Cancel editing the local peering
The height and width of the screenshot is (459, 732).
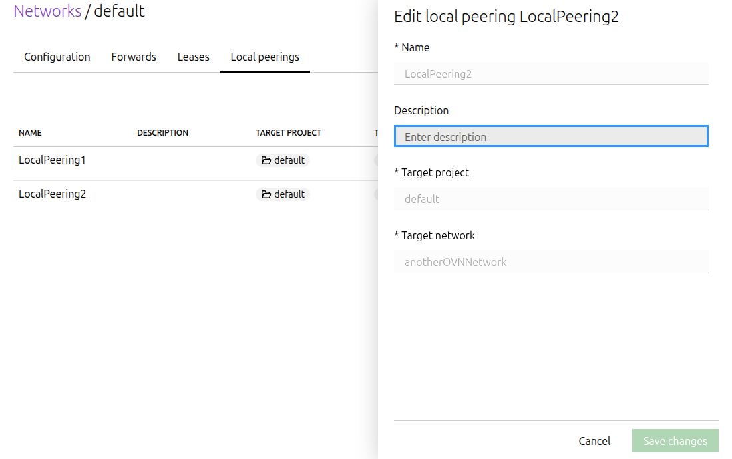click(594, 441)
